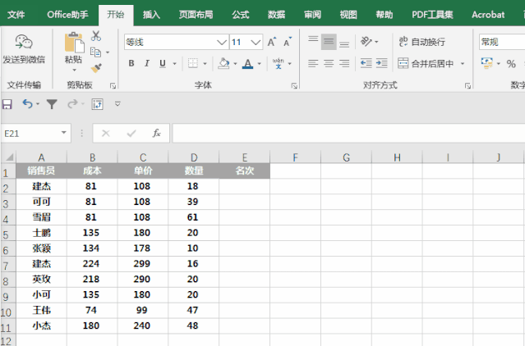Toggle Italic formatting
The height and width of the screenshot is (346, 525).
(x=147, y=64)
